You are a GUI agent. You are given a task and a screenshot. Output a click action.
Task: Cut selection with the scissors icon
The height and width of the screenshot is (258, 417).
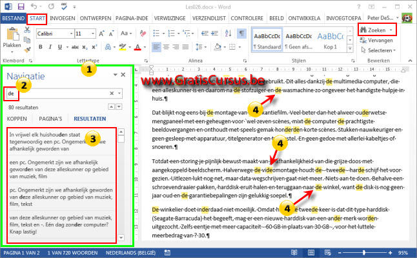(x=27, y=30)
